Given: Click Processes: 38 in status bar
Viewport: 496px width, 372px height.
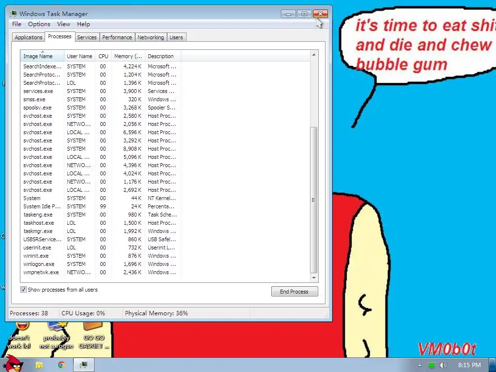Looking at the screenshot, I should (29, 313).
